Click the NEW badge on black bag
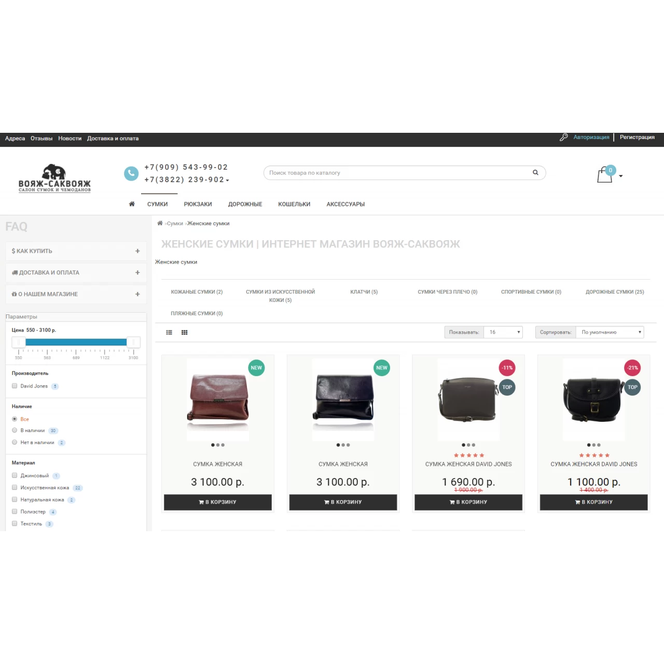Screen dimensions: 664x664 click(x=382, y=368)
